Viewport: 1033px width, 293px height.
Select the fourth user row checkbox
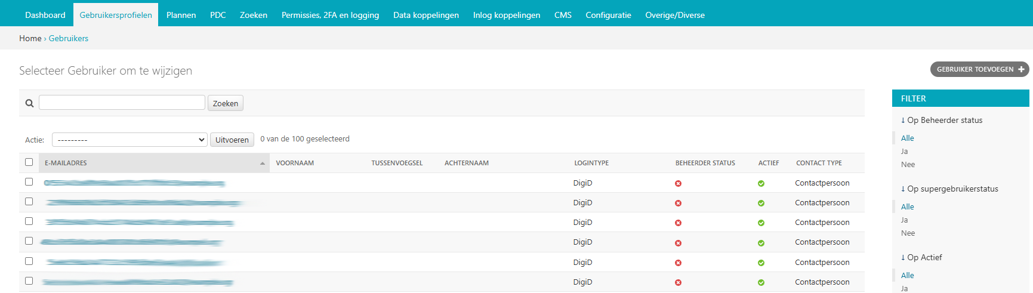29,241
